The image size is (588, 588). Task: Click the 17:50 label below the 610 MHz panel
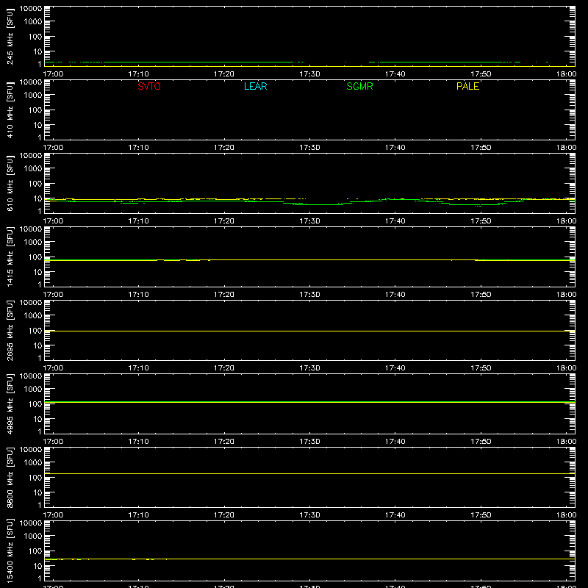[x=481, y=221]
